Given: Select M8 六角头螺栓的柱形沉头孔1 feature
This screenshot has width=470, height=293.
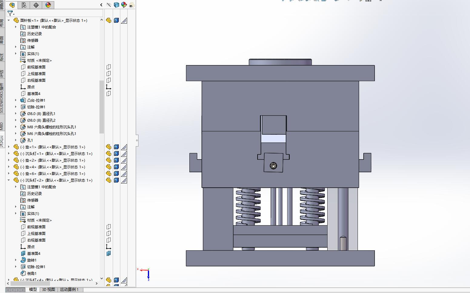Looking at the screenshot, I should click(x=52, y=127).
